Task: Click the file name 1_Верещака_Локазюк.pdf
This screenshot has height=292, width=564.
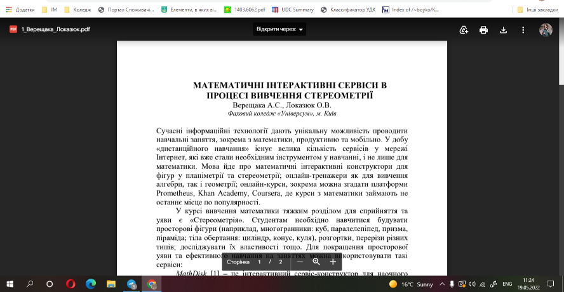Action: point(56,30)
